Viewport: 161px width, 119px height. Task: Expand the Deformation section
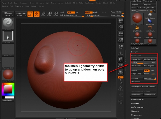137,107
